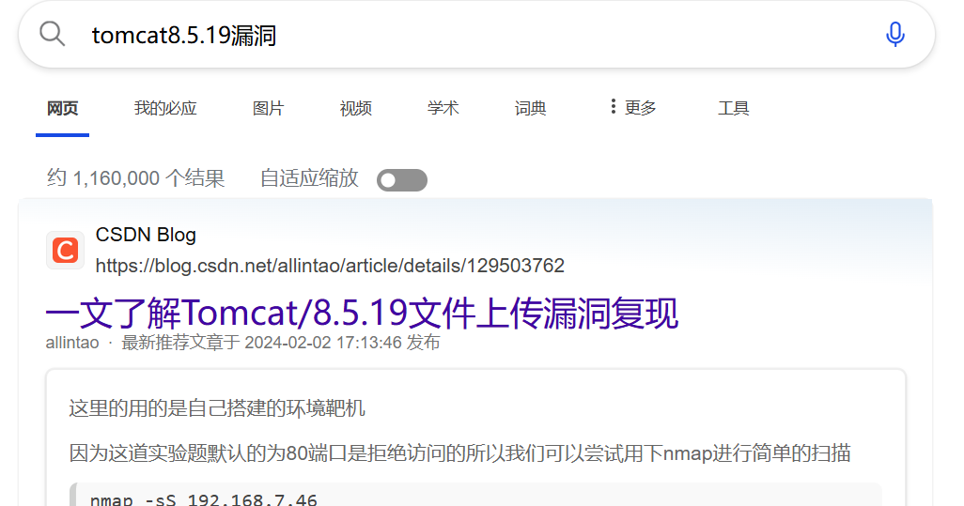Select the 网页 tab
The height and width of the screenshot is (506, 964).
[63, 109]
